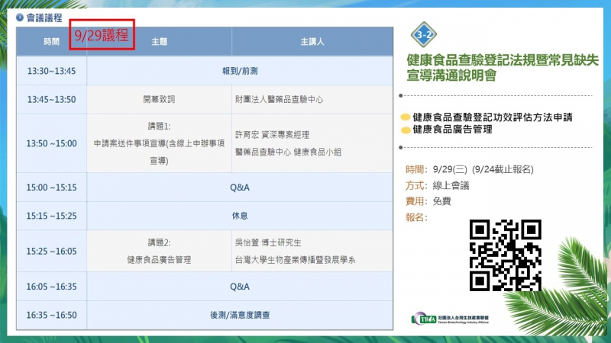Click the 休息 break row

tap(240, 216)
